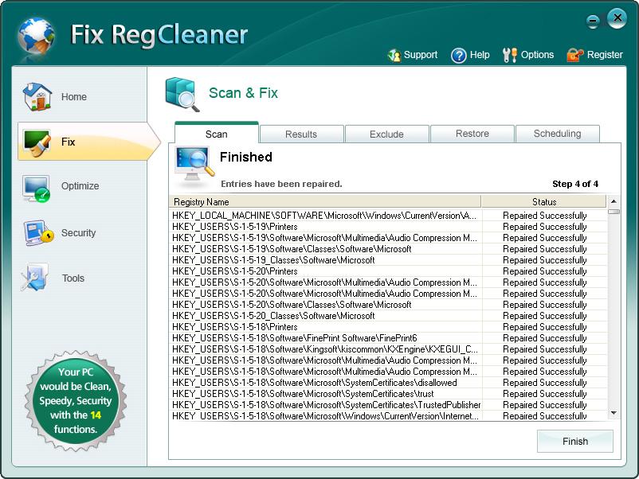Click scrollbar down arrow in registry list
This screenshot has height=479, width=639.
point(614,412)
